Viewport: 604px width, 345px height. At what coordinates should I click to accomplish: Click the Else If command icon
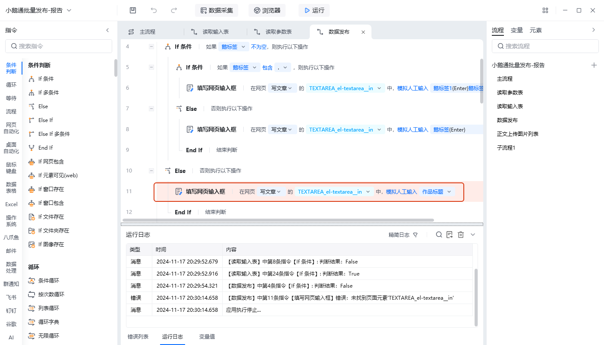pos(31,120)
